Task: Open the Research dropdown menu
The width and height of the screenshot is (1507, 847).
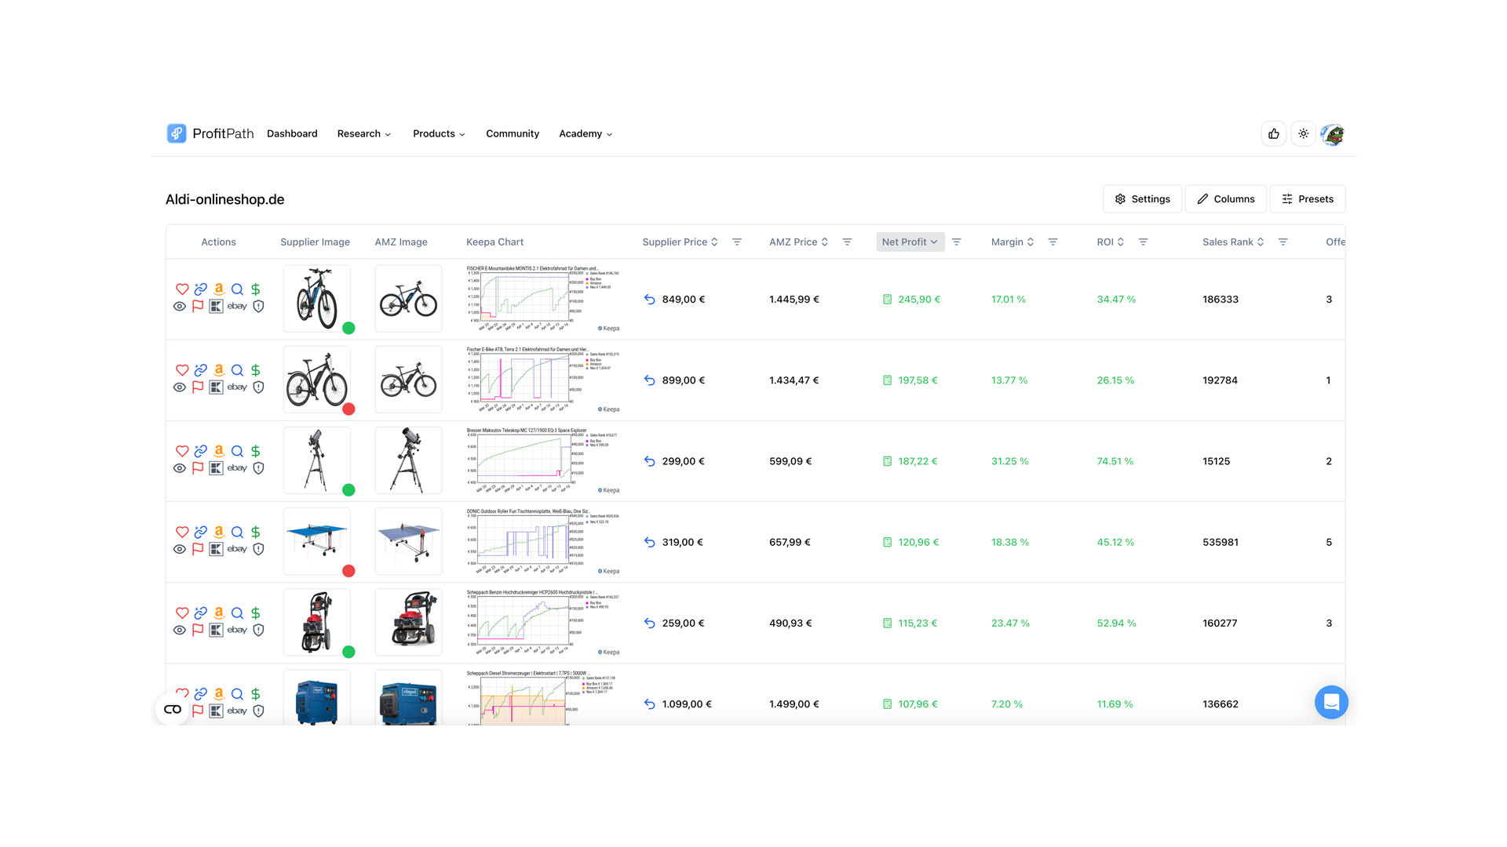Action: click(364, 134)
